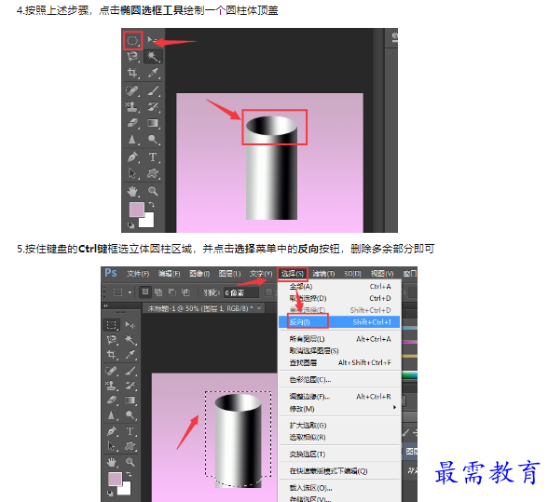Viewport: 548px width, 502px height.
Task: Select the Zoom tool in lower screenshot
Action: pyautogui.click(x=130, y=462)
